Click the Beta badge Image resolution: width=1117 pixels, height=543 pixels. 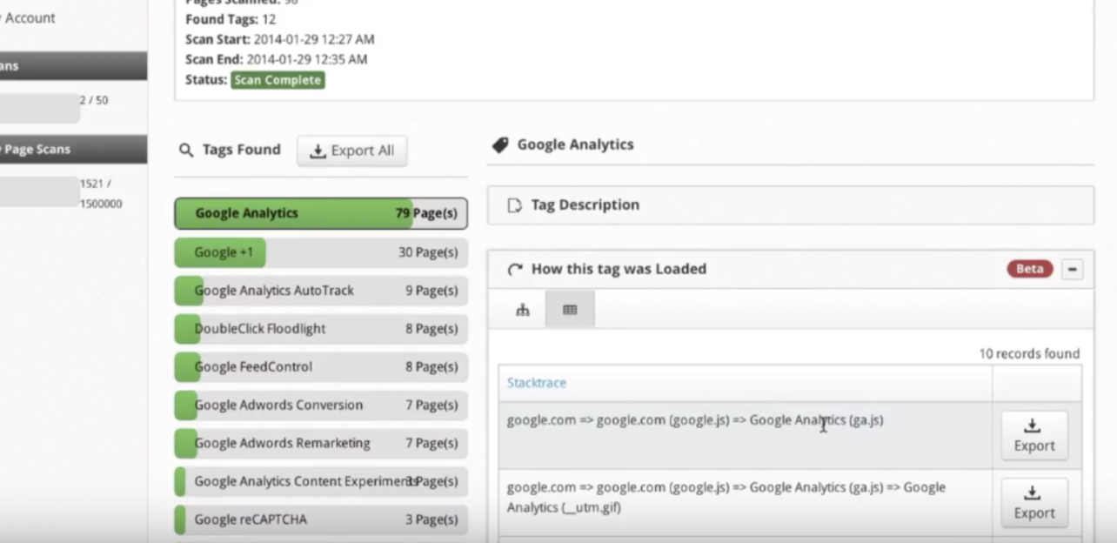coord(1030,269)
